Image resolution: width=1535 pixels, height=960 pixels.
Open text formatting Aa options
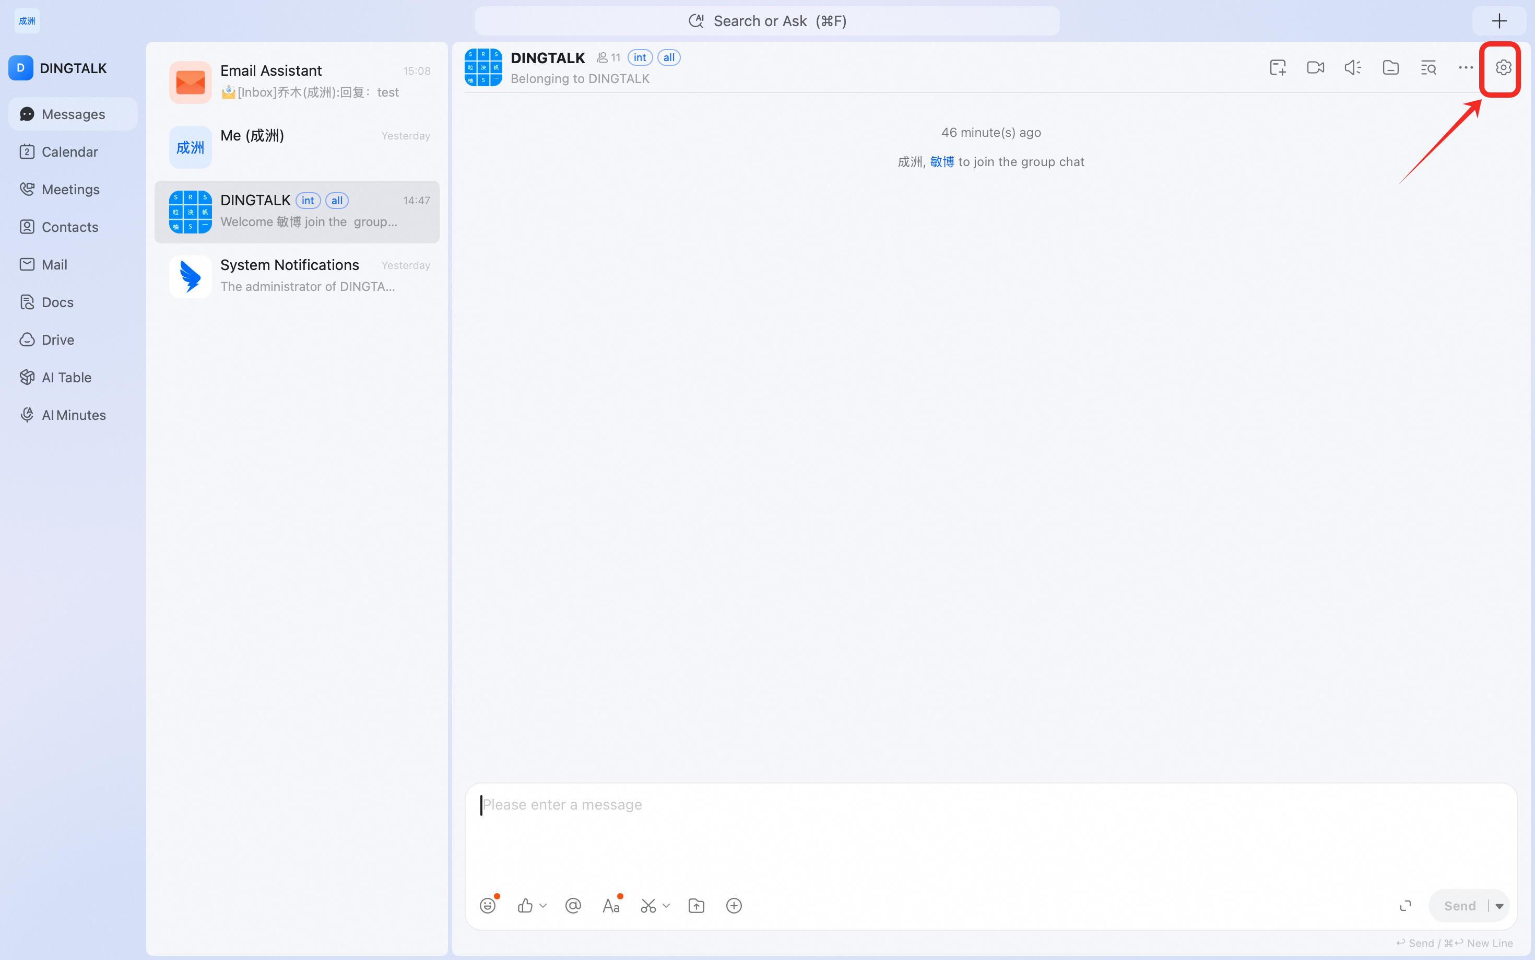click(610, 905)
